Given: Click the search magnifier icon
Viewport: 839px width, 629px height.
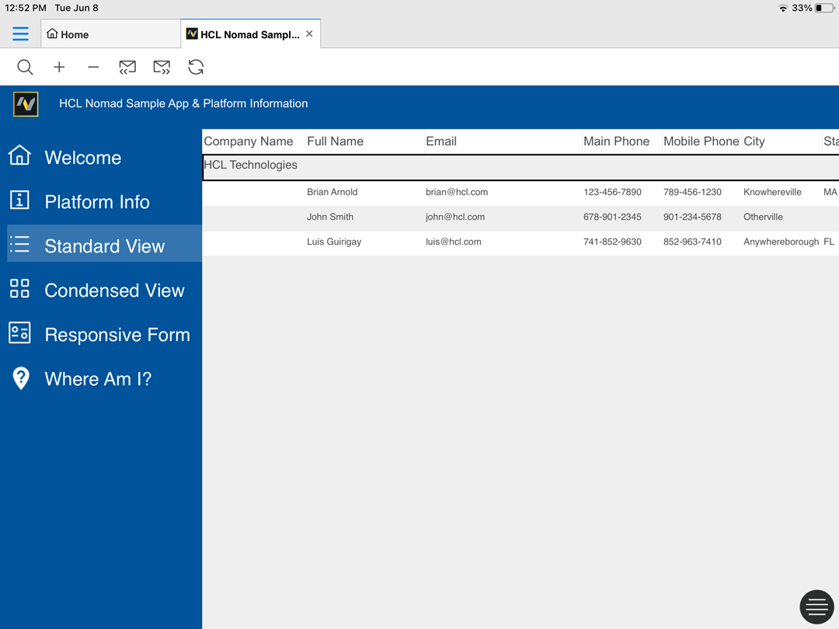Looking at the screenshot, I should [x=25, y=67].
